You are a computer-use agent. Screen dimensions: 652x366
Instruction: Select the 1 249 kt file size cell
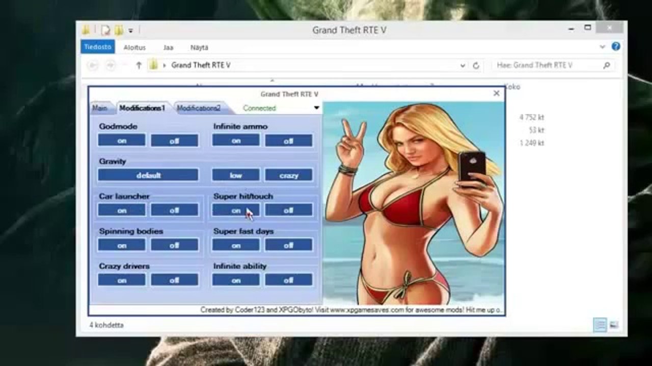(x=531, y=143)
